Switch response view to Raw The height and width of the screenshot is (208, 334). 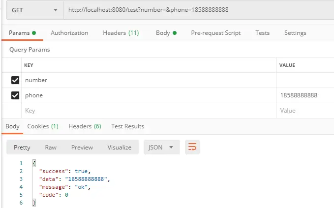pos(51,148)
